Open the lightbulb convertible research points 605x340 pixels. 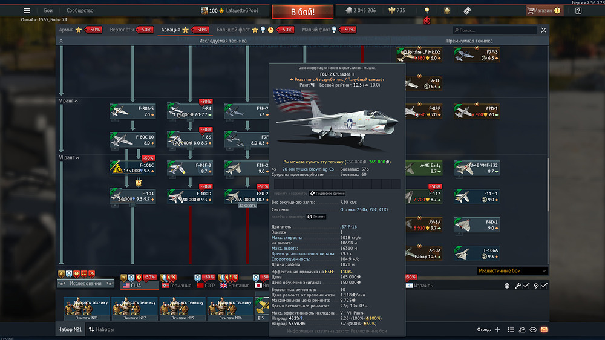tap(427, 11)
